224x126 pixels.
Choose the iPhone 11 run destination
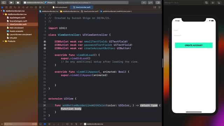tap(50, 2)
